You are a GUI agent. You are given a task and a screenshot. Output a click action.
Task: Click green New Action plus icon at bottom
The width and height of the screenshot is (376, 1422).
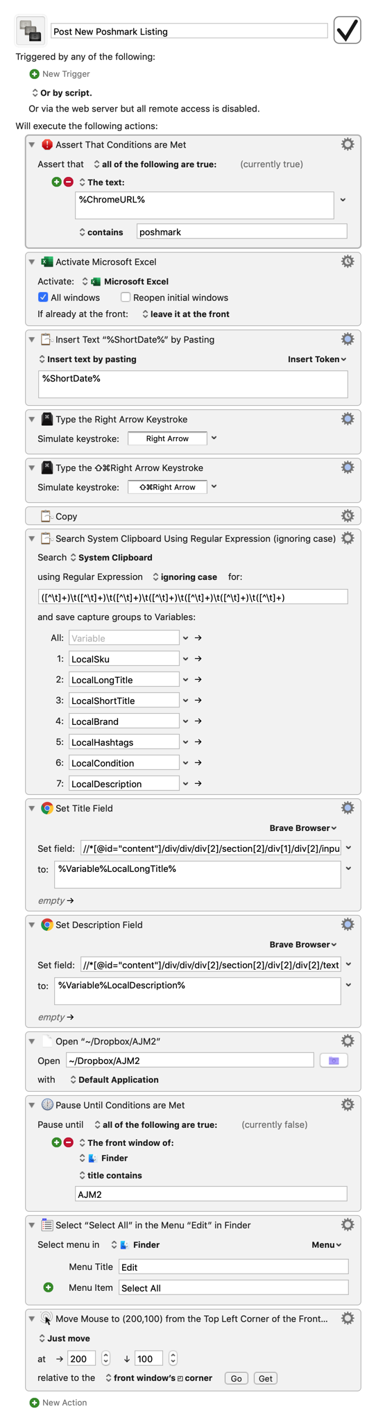coord(34,1403)
